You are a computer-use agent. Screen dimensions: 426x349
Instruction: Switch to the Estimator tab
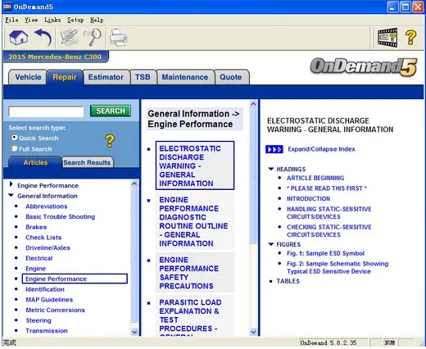(x=106, y=77)
